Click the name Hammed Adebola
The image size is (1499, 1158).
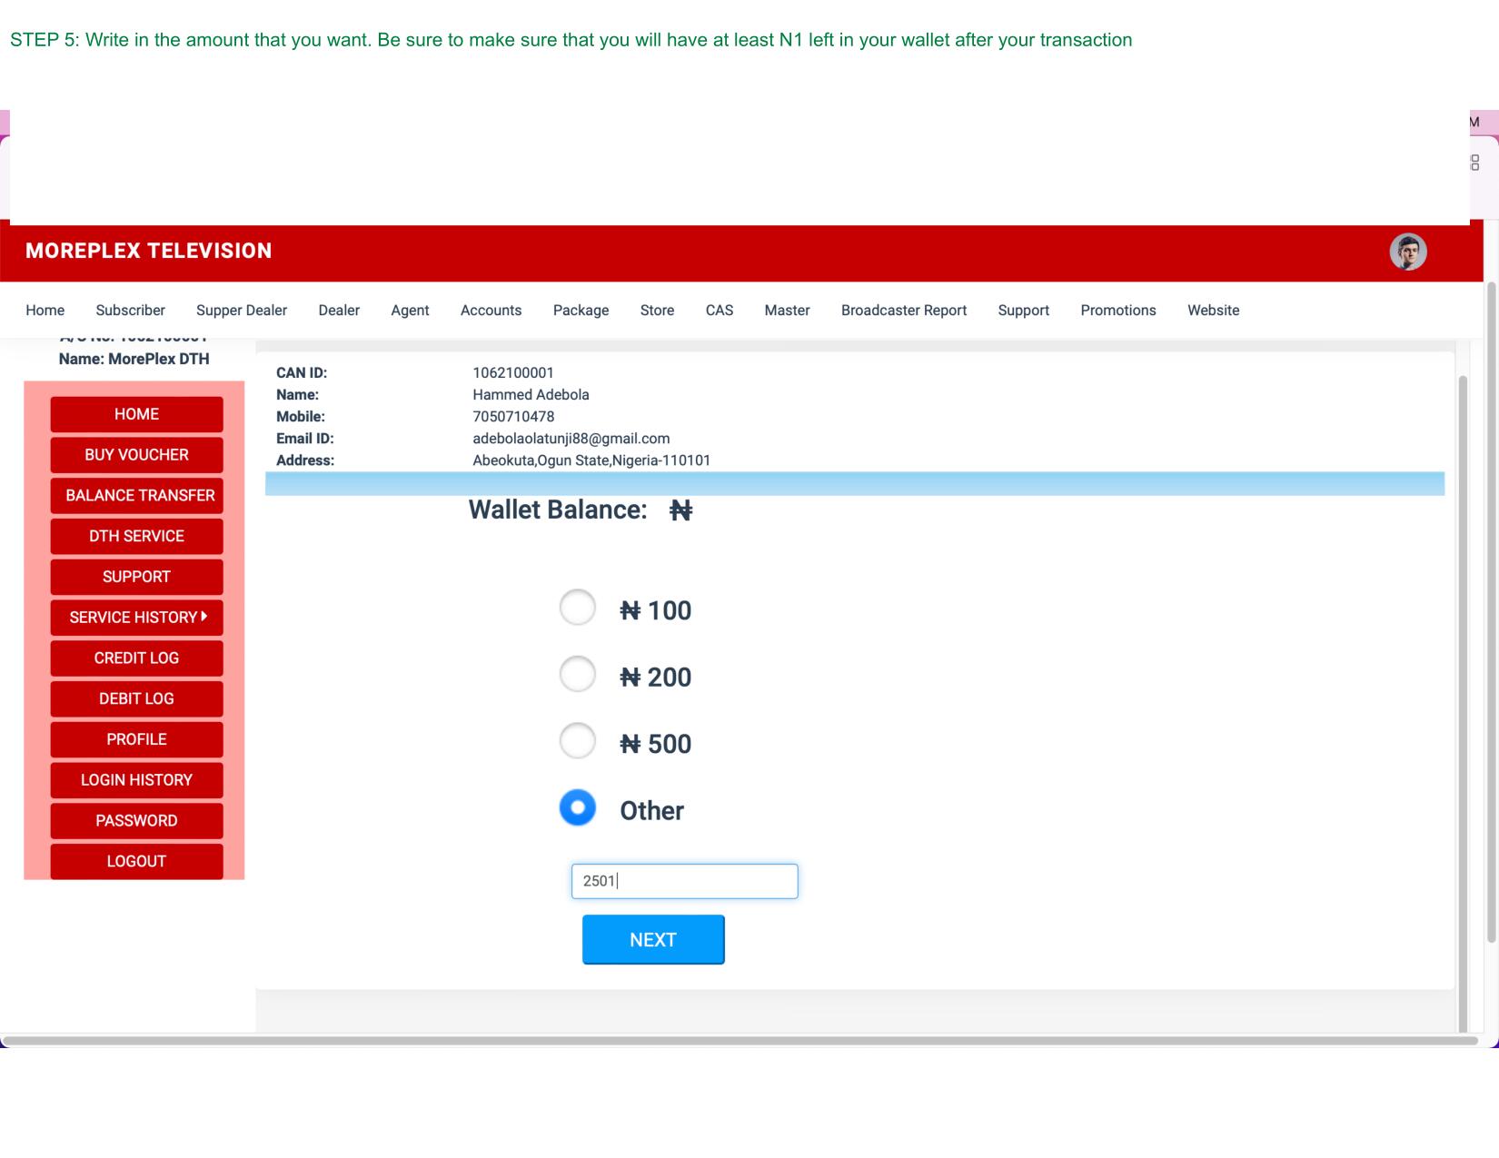[531, 395]
